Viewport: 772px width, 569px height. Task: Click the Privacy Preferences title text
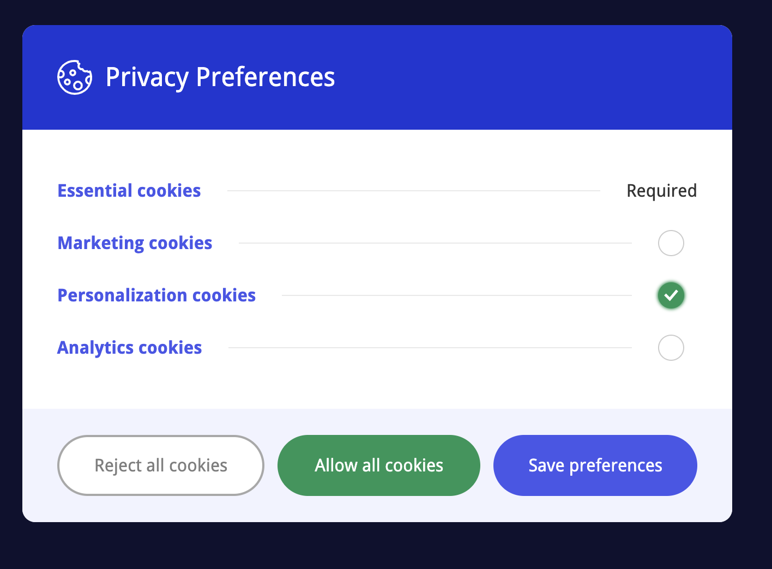(220, 77)
